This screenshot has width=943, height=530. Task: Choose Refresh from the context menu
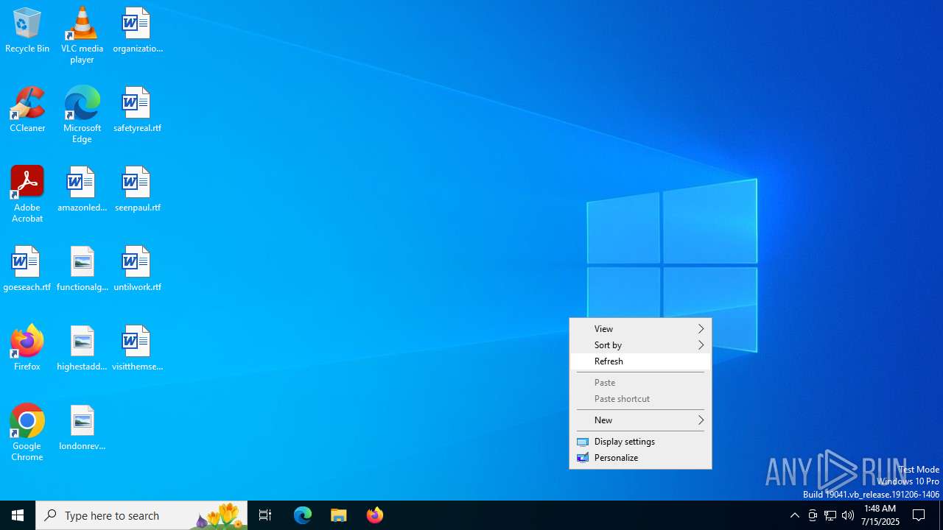click(640, 361)
